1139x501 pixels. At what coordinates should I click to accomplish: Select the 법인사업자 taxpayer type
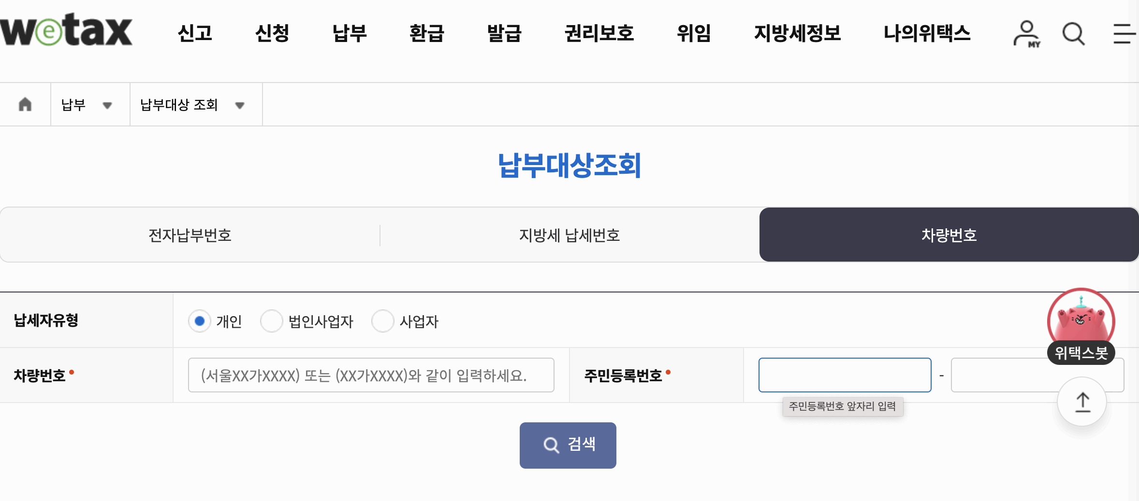pos(272,321)
